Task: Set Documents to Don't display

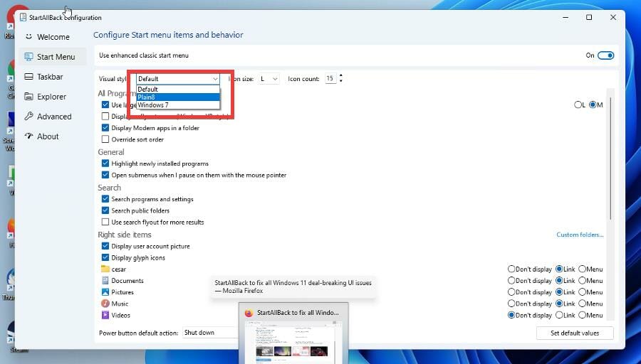Action: pyautogui.click(x=511, y=280)
